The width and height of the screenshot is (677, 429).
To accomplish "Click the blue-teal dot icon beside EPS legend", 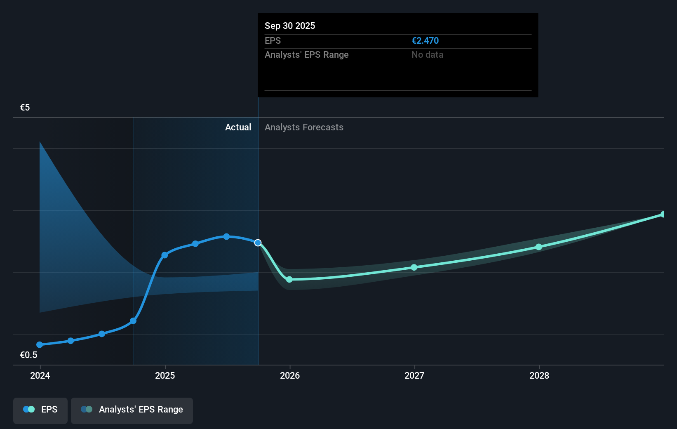I will coord(29,410).
